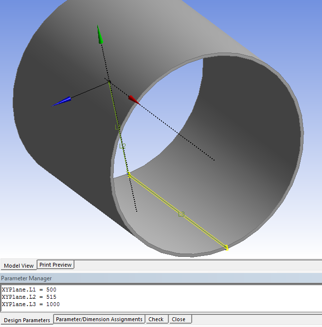Select the coordinate triad origin point
The height and width of the screenshot is (327, 322).
coord(109,82)
